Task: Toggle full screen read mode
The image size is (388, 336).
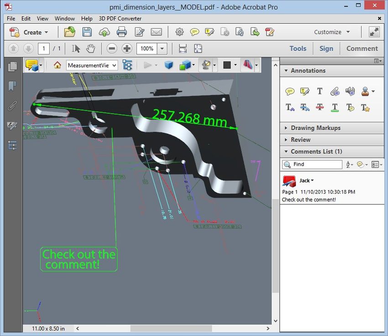Action: pos(374,32)
